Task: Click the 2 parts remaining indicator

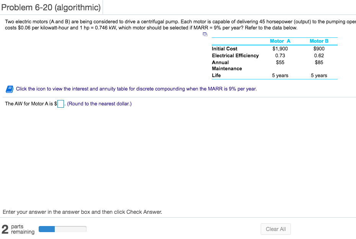Action: [x=15, y=229]
